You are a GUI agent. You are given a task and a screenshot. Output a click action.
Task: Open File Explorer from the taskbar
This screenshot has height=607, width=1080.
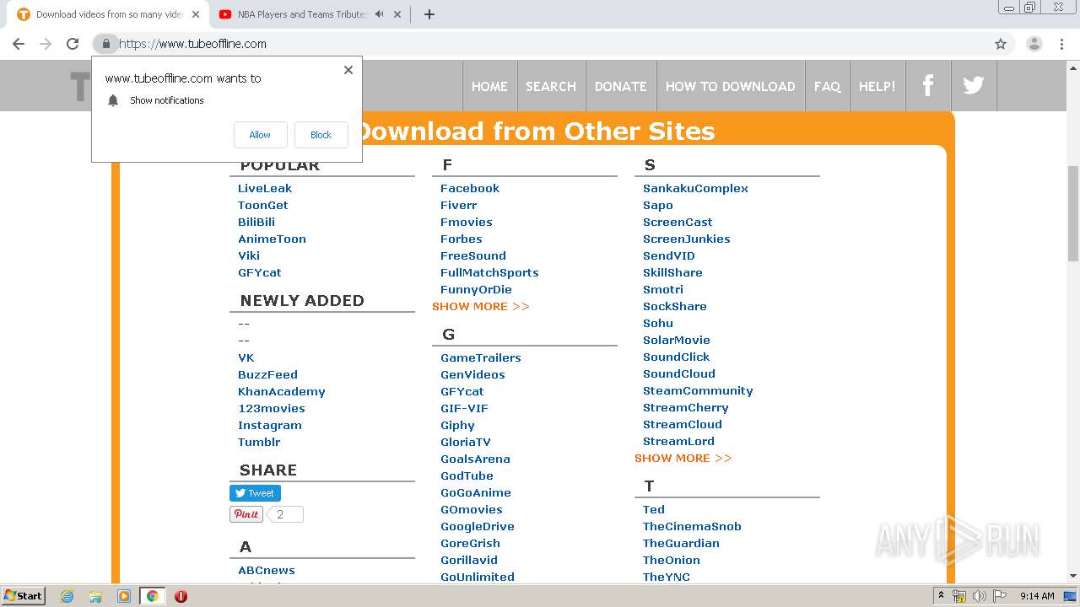95,596
